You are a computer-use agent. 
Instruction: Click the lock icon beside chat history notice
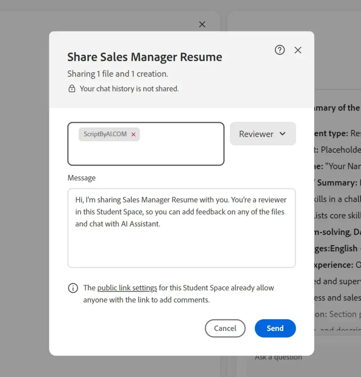point(72,89)
